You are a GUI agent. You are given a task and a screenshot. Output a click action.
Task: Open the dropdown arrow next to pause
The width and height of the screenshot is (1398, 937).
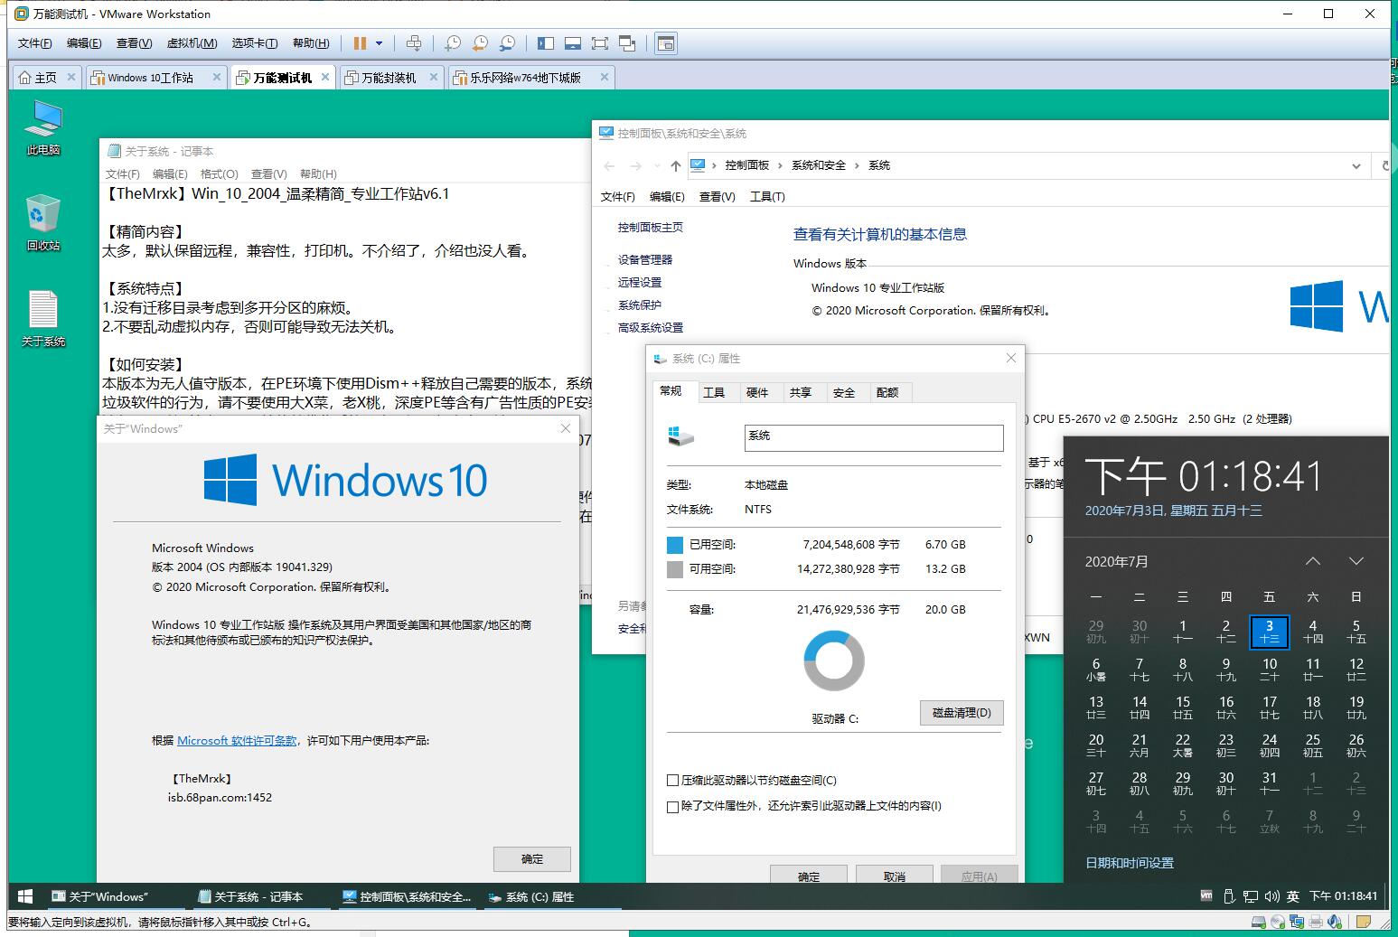(x=379, y=43)
